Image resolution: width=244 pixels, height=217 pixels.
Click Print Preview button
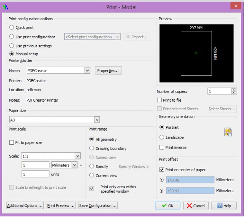pyautogui.click(x=61, y=205)
